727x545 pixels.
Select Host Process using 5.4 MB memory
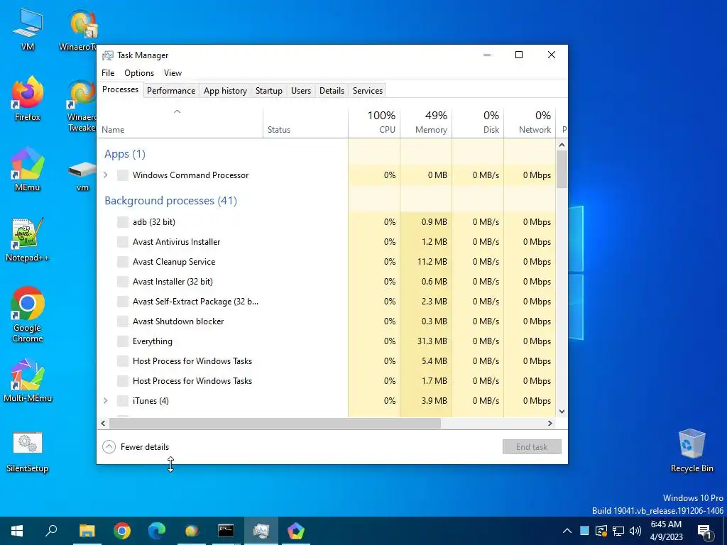pos(326,361)
